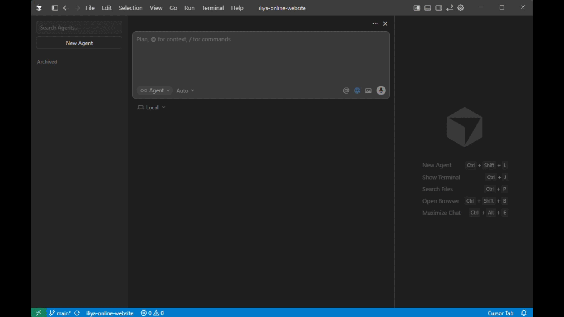The image size is (564, 317).
Task: Toggle the secondary sidebar layout icon
Action: coord(439,8)
